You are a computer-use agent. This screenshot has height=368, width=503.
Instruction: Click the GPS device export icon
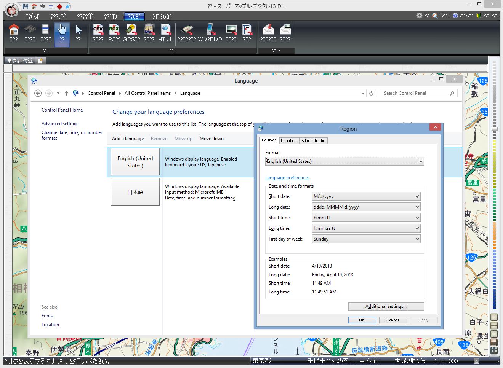(x=131, y=29)
